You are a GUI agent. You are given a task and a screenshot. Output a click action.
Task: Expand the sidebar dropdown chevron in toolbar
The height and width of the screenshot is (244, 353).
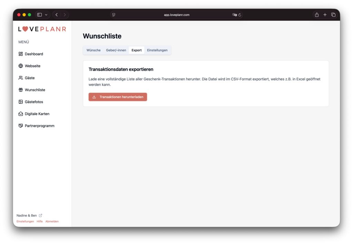coord(46,15)
